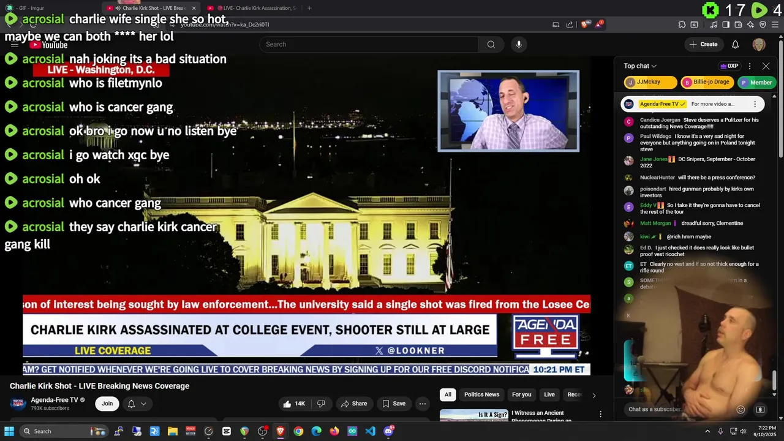Open YouTube notifications bell
This screenshot has height=441, width=784.
point(735,44)
